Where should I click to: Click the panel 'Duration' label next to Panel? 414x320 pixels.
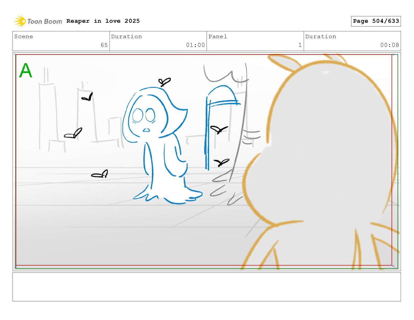pos(321,37)
